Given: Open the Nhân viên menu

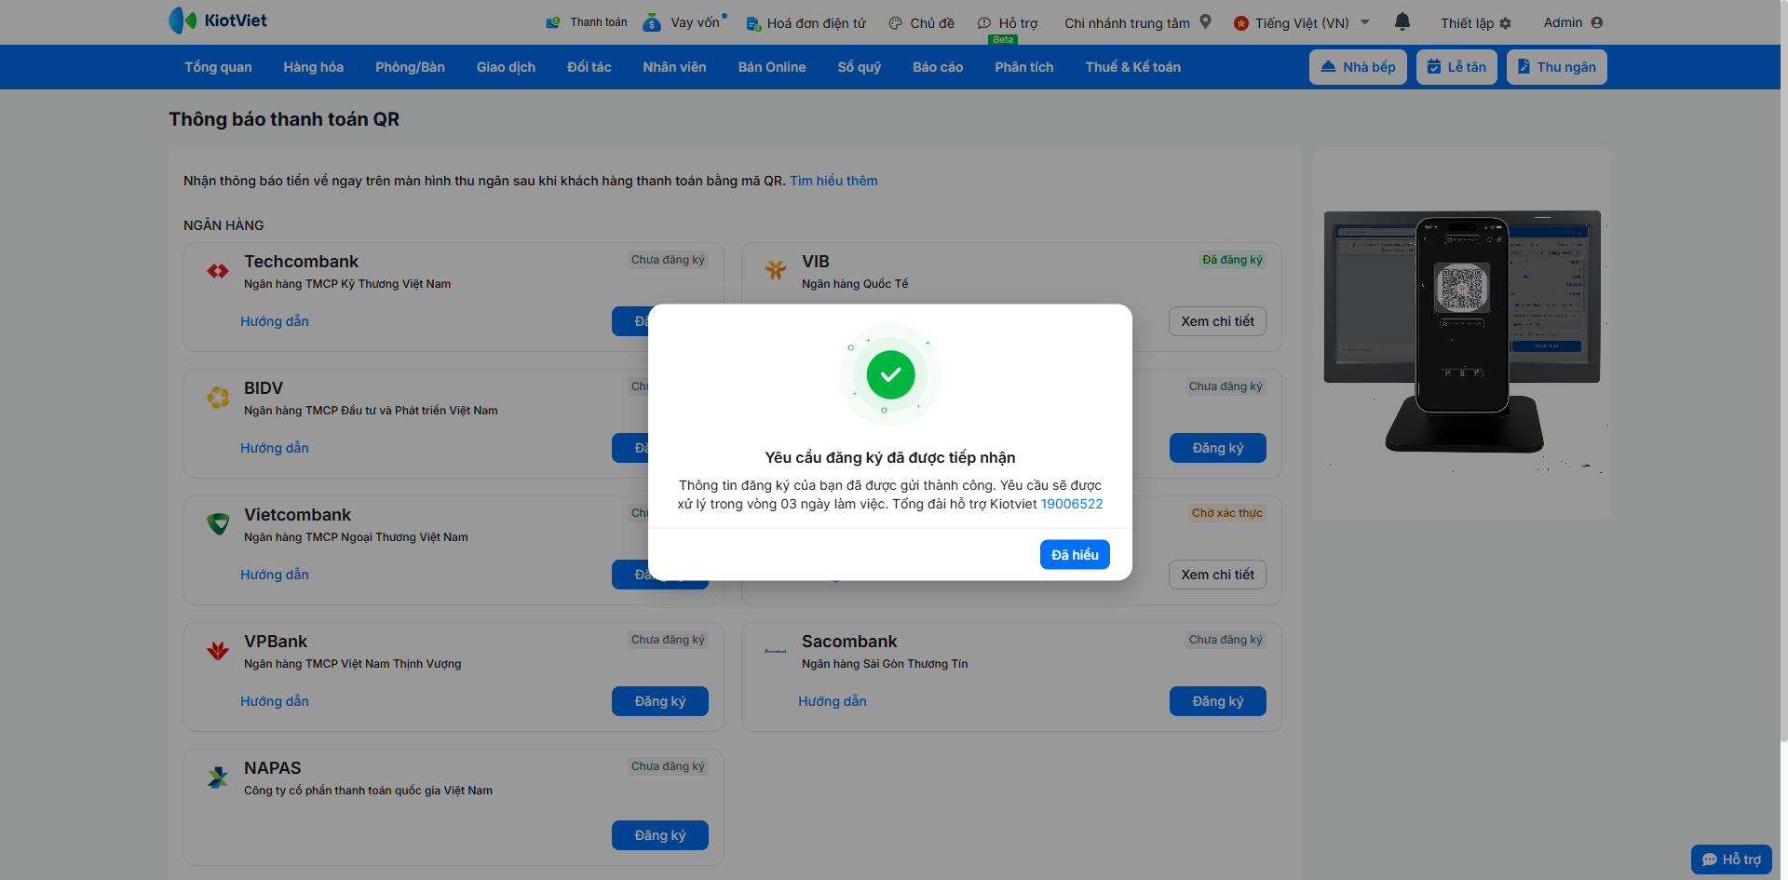Looking at the screenshot, I should click(x=674, y=67).
